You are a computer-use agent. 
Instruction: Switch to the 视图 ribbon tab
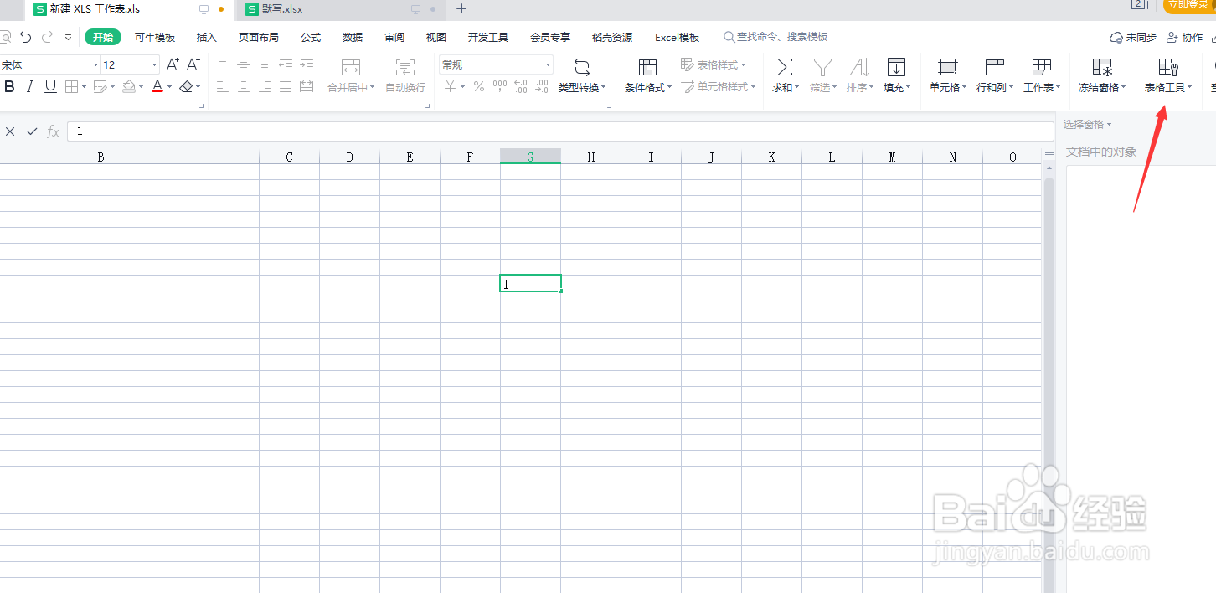[436, 37]
